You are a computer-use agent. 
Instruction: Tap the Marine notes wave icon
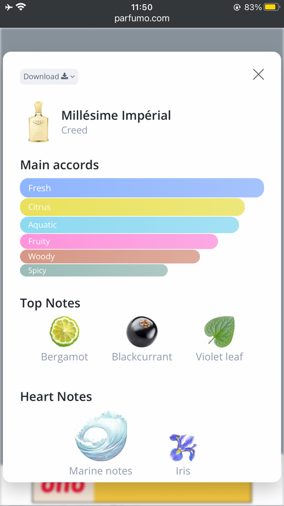pyautogui.click(x=101, y=436)
